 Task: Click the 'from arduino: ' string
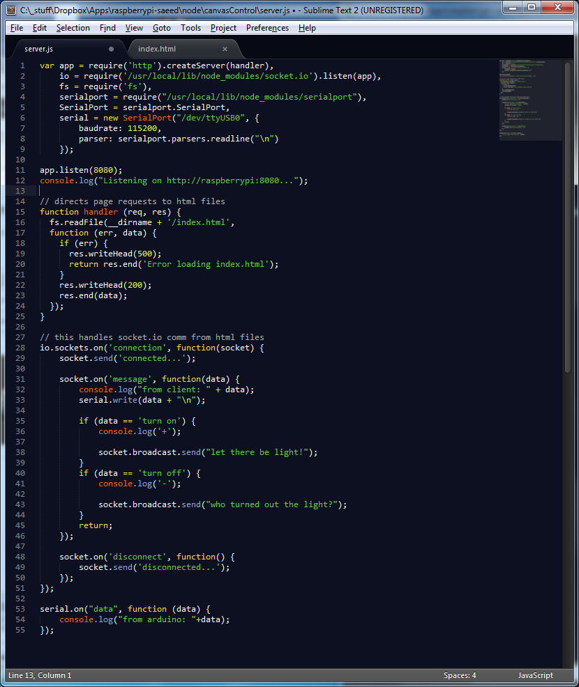pyautogui.click(x=156, y=619)
